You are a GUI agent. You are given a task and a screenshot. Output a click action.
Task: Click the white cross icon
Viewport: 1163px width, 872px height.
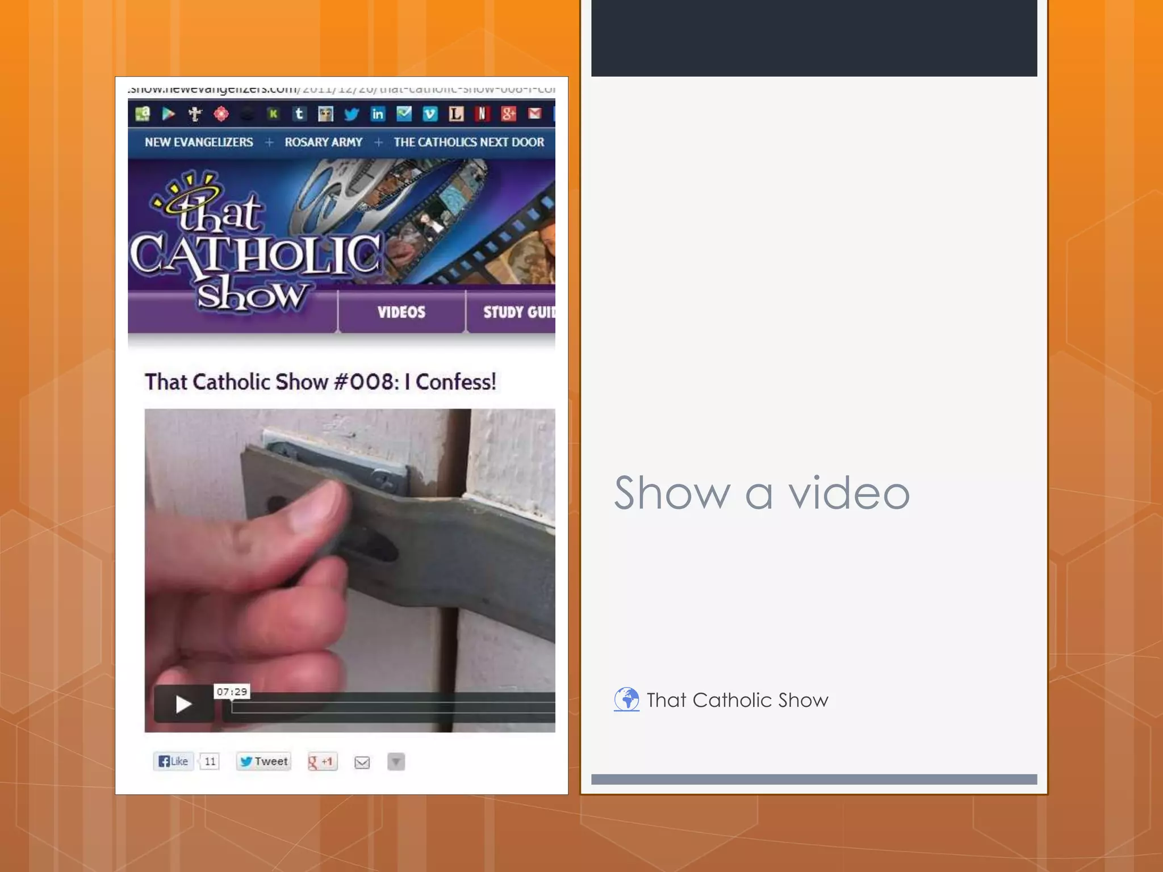tap(195, 114)
